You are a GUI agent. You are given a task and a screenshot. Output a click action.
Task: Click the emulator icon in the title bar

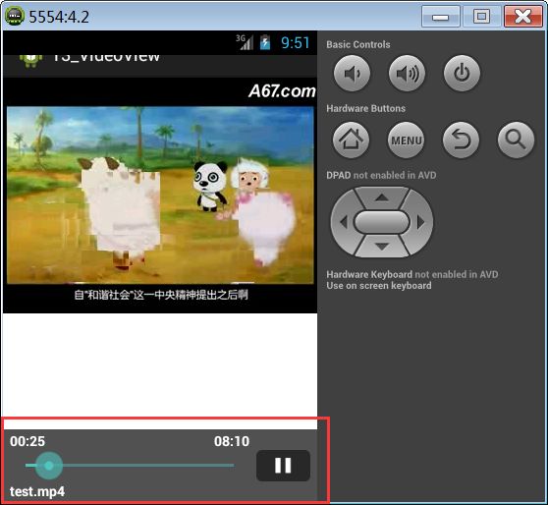[15, 16]
